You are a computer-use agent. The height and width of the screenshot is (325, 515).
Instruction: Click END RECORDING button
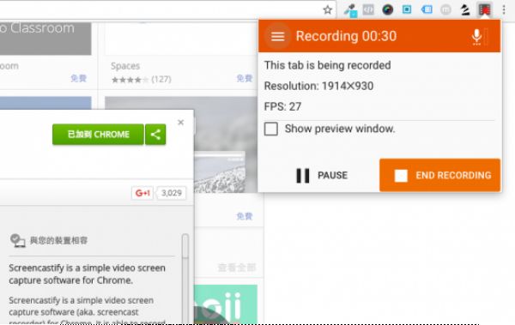point(439,175)
